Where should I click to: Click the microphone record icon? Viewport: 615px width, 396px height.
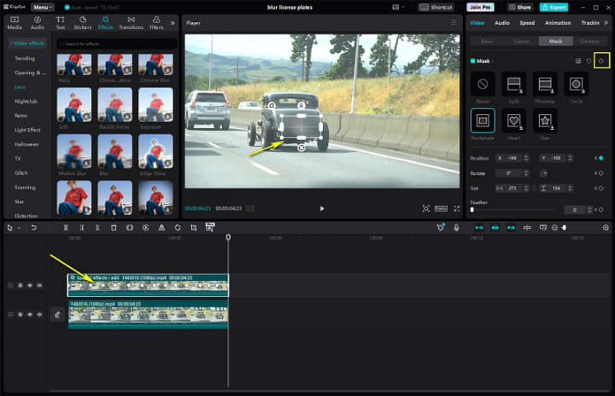point(456,228)
